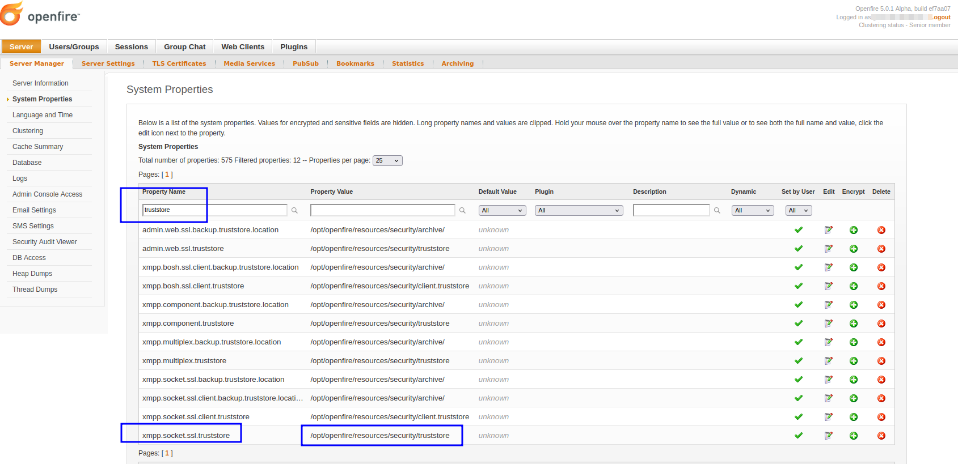
Task: Click the Logout link
Action: tap(941, 17)
